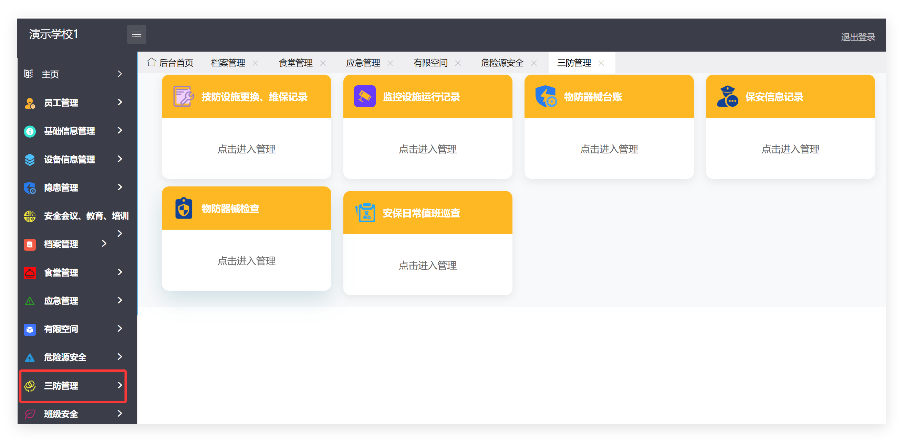Switch to the 有限空间 tab
This screenshot has width=903, height=441.
pos(430,63)
